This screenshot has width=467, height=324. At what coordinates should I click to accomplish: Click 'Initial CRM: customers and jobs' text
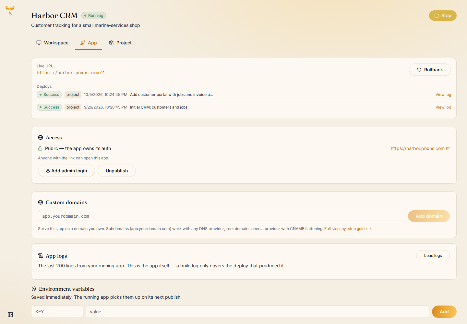point(159,107)
